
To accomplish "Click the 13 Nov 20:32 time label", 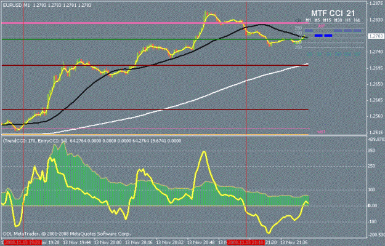I will coord(169,242).
